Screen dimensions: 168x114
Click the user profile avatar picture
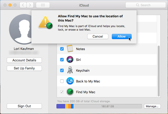(x=20, y=29)
